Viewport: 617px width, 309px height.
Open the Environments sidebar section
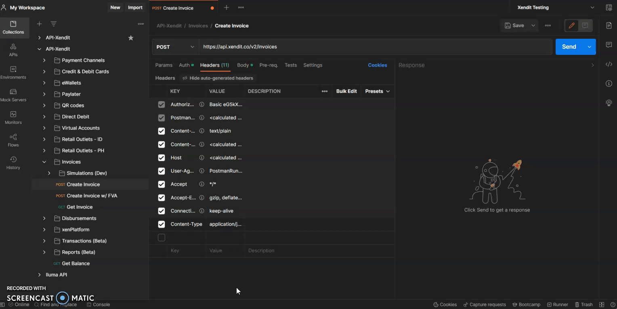(13, 73)
